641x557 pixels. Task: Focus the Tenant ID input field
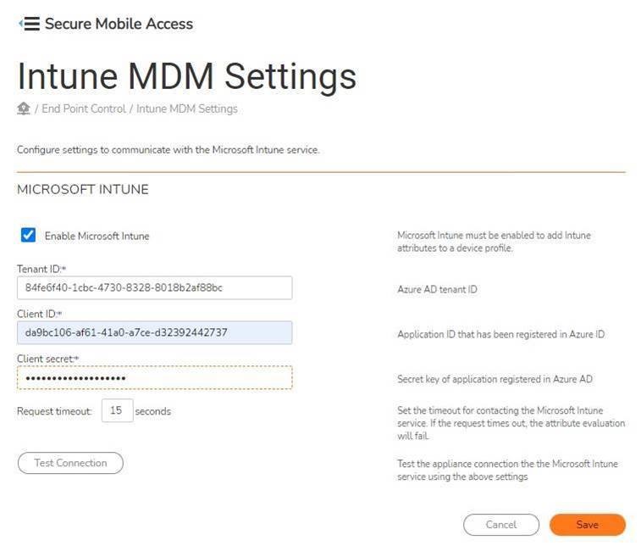click(154, 287)
